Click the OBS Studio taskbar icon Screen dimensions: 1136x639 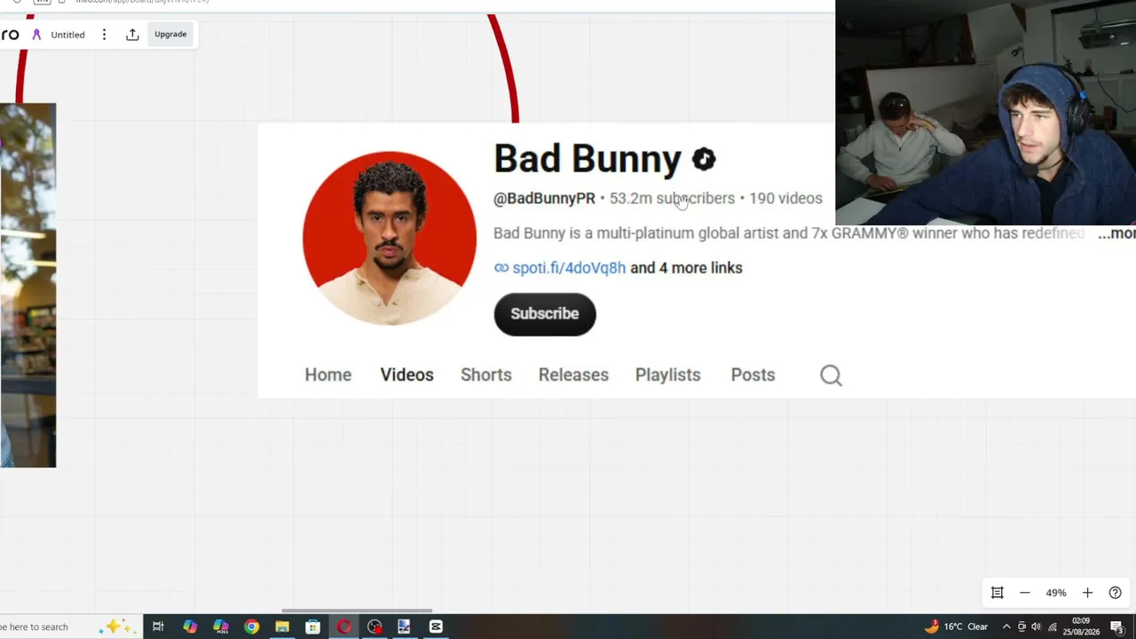click(x=375, y=627)
